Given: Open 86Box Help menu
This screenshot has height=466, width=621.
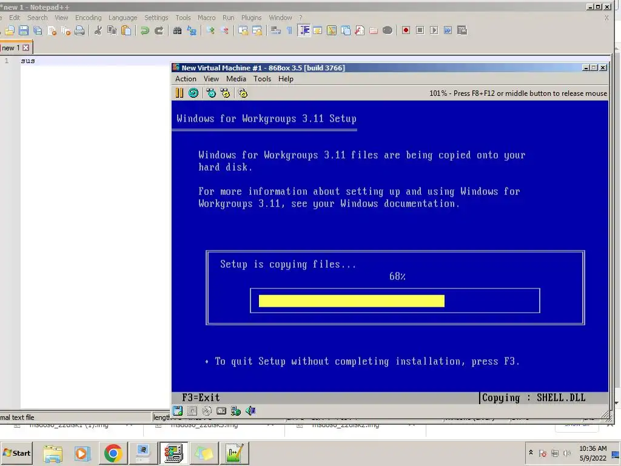Looking at the screenshot, I should (286, 79).
